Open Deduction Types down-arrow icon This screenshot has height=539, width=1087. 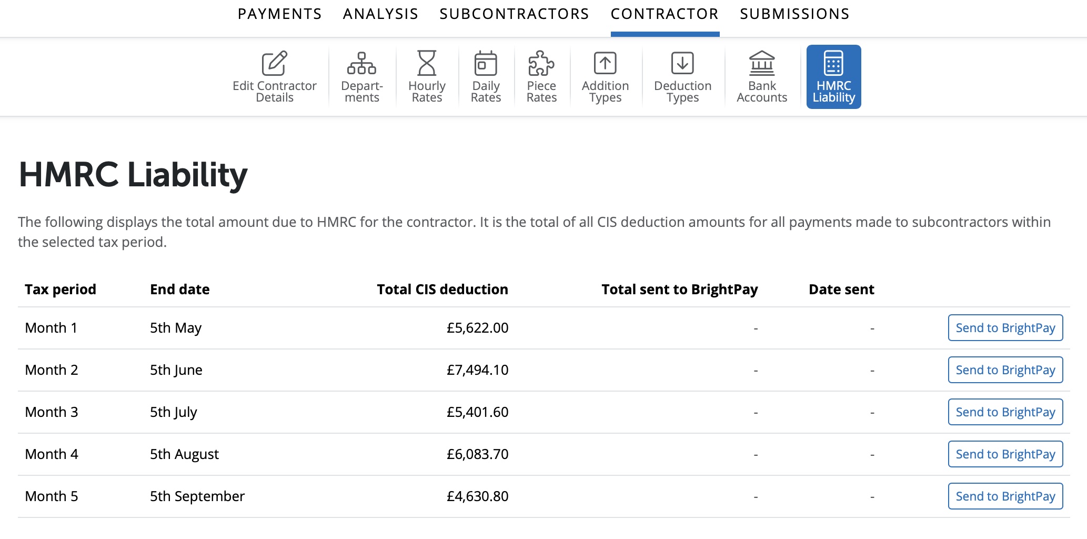click(x=682, y=64)
